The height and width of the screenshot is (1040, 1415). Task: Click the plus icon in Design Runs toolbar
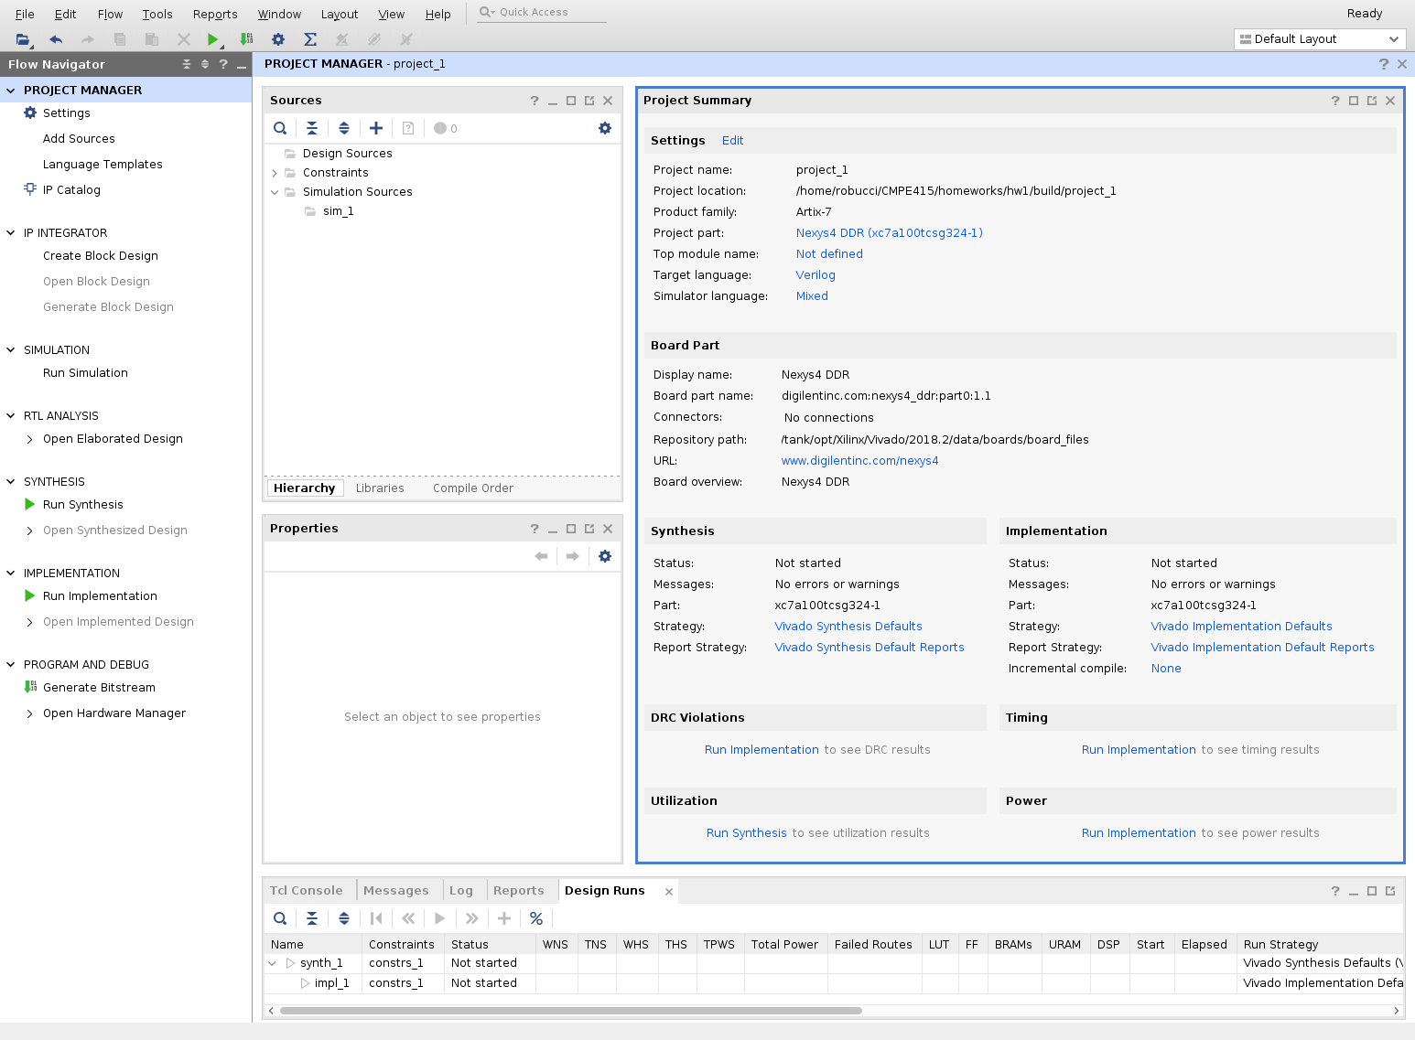point(504,918)
